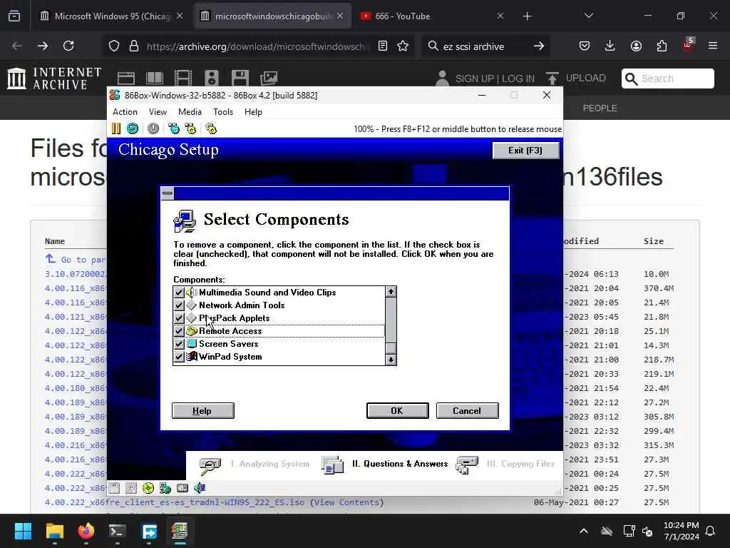Open Tools menu in 86Box
730x548 pixels.
pos(223,112)
